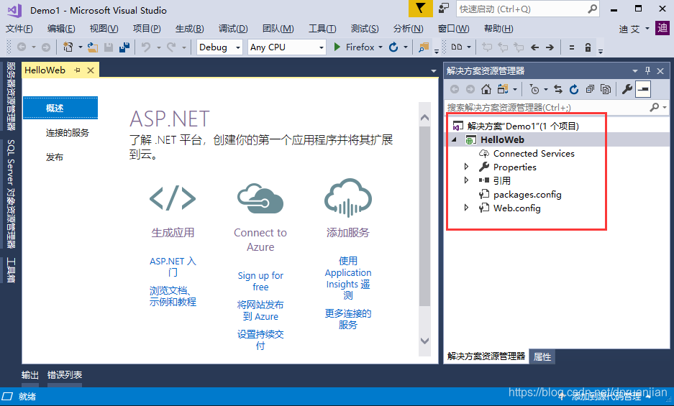
Task: Click the overview page scroll down arrow
Action: (x=424, y=341)
